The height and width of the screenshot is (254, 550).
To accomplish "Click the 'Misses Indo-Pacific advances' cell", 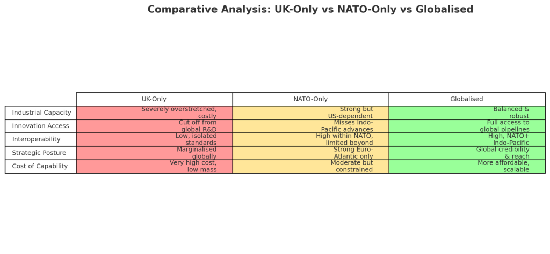I will click(310, 126).
